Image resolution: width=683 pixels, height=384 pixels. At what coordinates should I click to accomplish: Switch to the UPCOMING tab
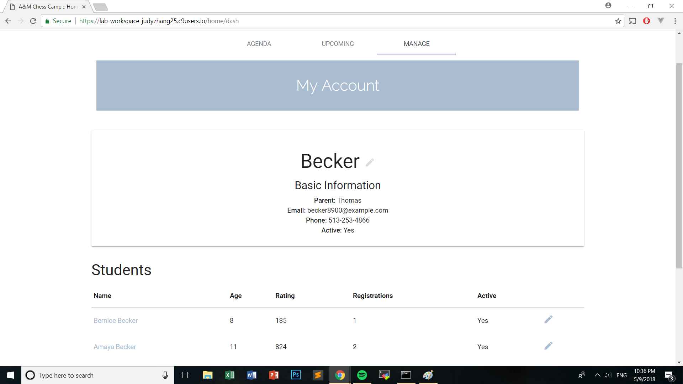pos(338,44)
